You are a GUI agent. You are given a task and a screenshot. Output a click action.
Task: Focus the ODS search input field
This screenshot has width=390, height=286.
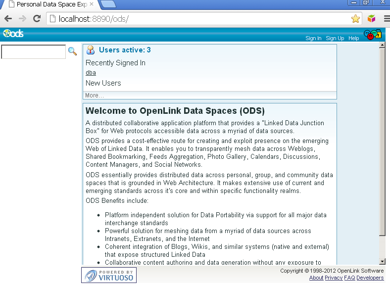coord(34,52)
